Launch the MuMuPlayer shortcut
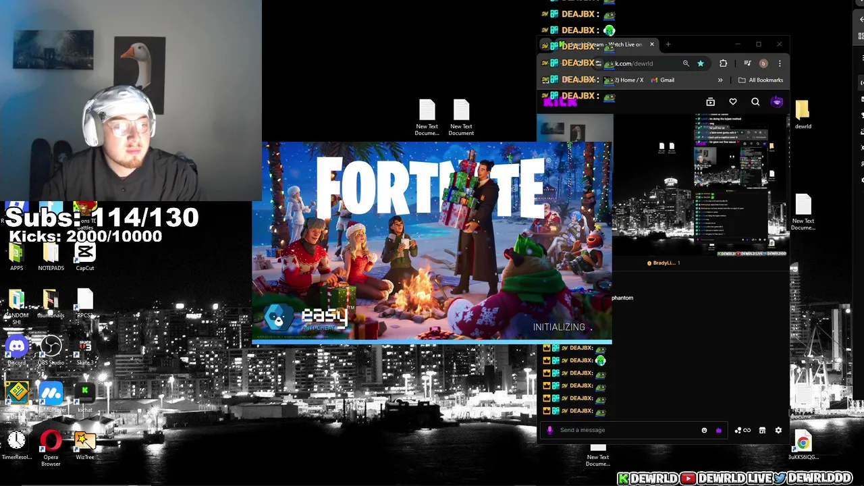Screen dimensions: 864x486 coord(51,397)
